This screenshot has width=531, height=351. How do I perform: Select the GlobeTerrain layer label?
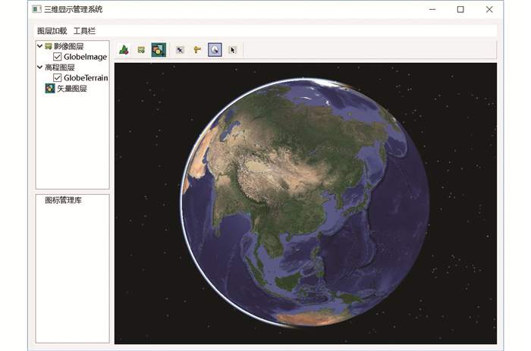click(86, 78)
